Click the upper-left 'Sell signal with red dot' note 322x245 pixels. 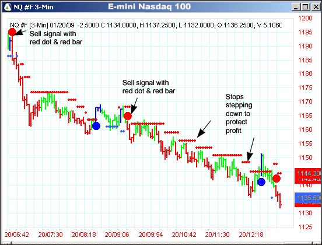click(56, 38)
